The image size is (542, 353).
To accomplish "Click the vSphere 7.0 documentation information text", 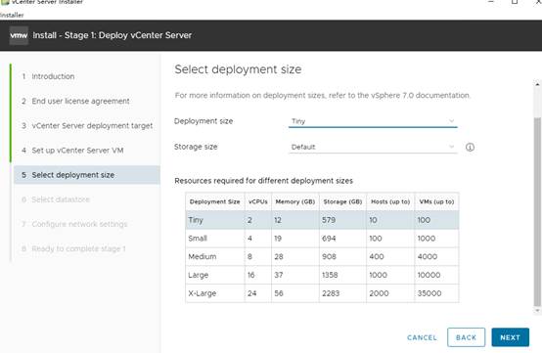I will pos(322,95).
